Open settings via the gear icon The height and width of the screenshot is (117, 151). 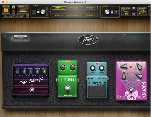[134, 9]
